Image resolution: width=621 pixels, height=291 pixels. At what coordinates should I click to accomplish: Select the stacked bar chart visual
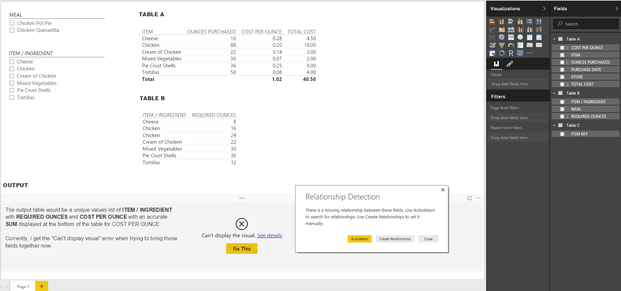pyautogui.click(x=492, y=22)
